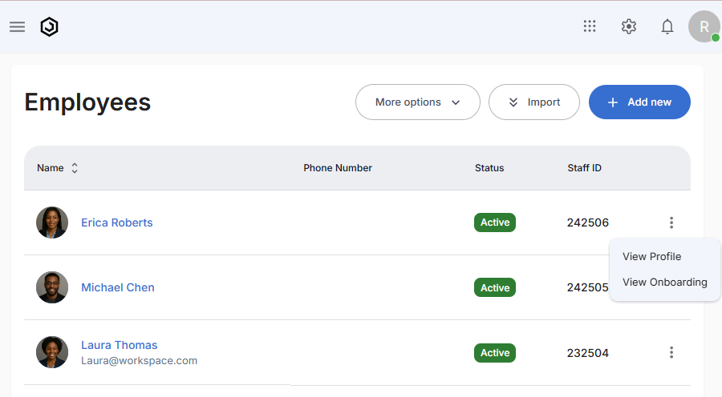Open the three-dot menu for Erica Roberts
This screenshot has width=722, height=397.
pyautogui.click(x=671, y=223)
